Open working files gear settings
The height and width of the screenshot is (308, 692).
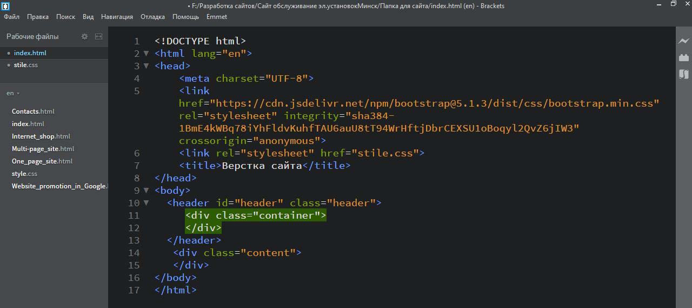[84, 37]
